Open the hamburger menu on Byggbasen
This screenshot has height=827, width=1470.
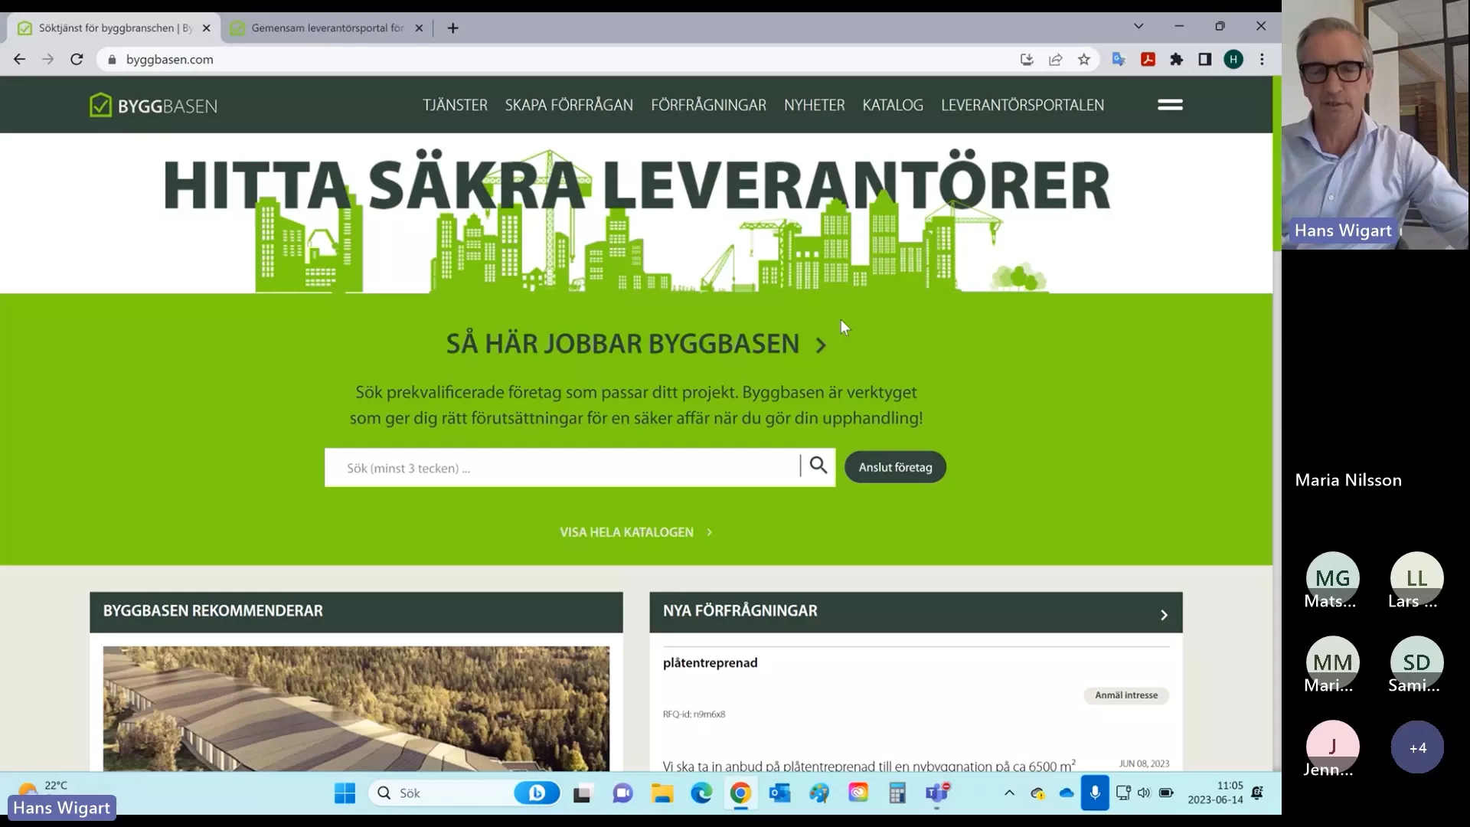tap(1170, 105)
